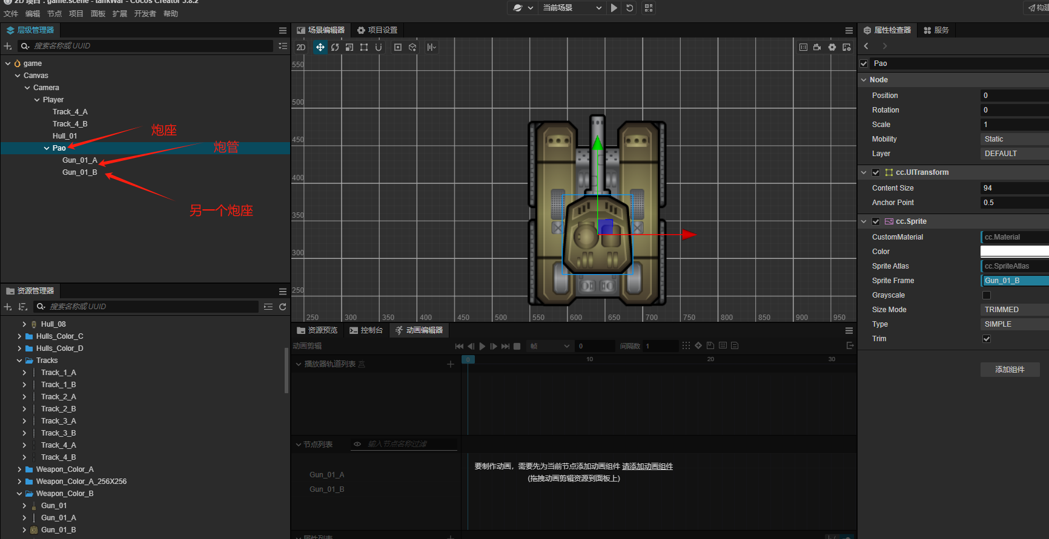Image resolution: width=1049 pixels, height=539 pixels.
Task: Click the 添加组件 add component button
Action: [x=1010, y=370]
